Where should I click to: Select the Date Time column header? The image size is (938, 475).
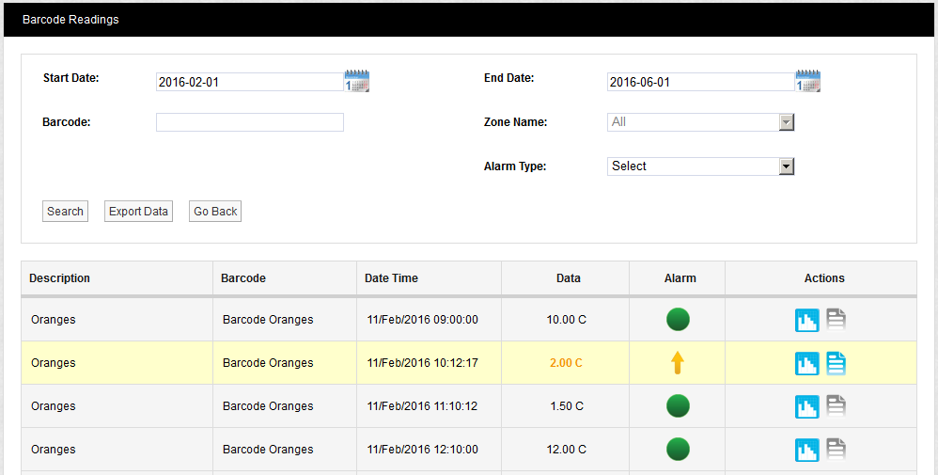coord(392,278)
